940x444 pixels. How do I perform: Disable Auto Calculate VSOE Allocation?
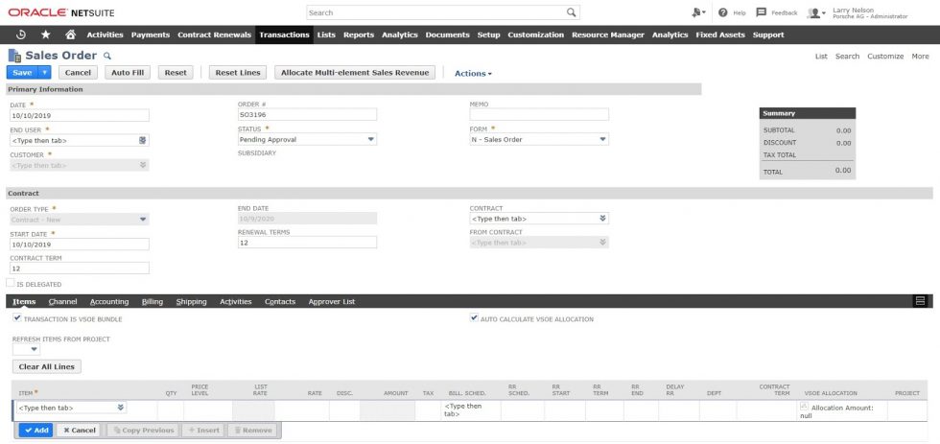click(x=474, y=318)
